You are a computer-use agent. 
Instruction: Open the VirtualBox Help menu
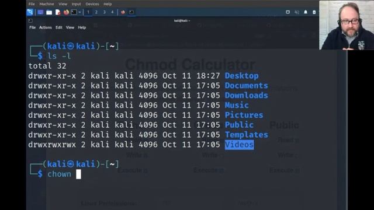click(108, 4)
